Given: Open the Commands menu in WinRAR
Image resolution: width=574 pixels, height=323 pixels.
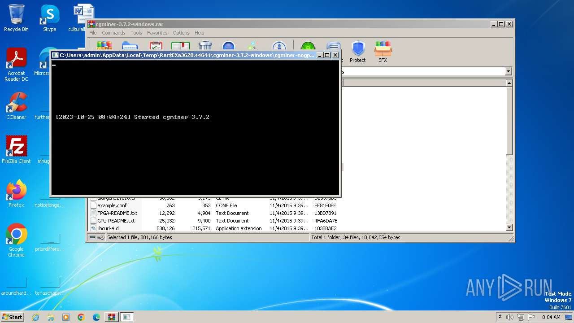Looking at the screenshot, I should coord(113,33).
